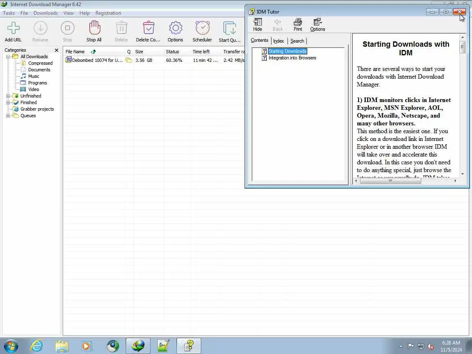Click the Delete Completed toolbar icon
Screen dimensions: 472x354
[x=148, y=31]
